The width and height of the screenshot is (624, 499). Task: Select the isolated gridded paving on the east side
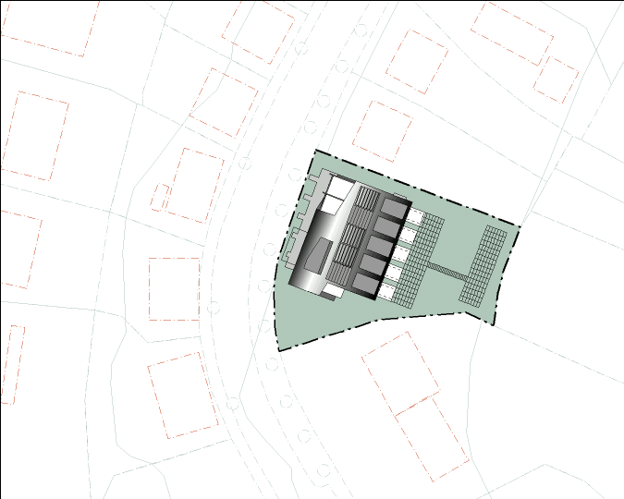[x=486, y=267]
